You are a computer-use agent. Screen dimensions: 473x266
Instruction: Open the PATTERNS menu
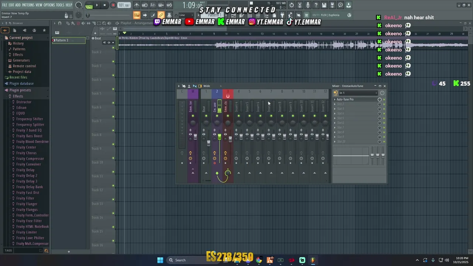28,5
